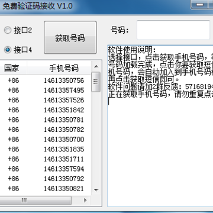Viewport: 213px width, 213px height.
Task: Select phone number 14613357526
Action: (64, 100)
